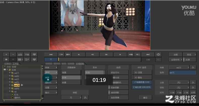The image size is (199, 106).
Task: Click the 重设 button
Action: [145, 97]
